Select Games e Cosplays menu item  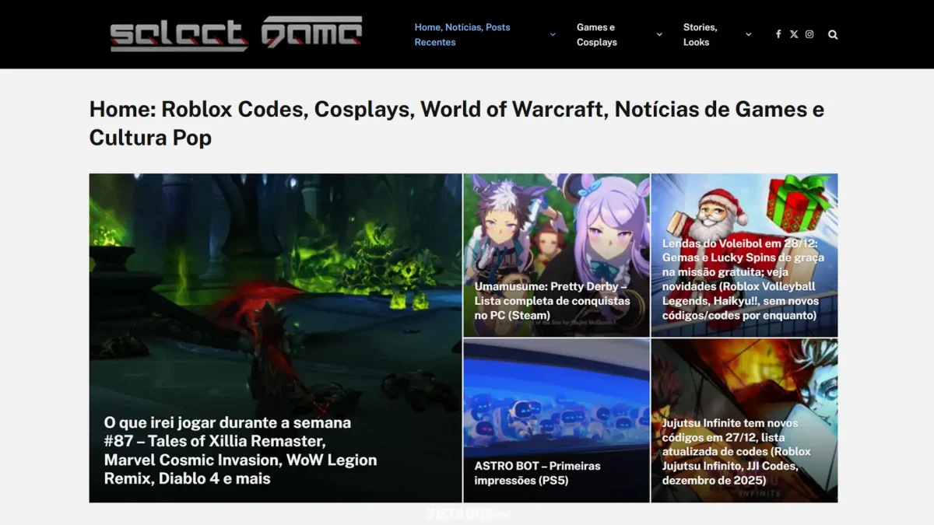click(x=596, y=34)
